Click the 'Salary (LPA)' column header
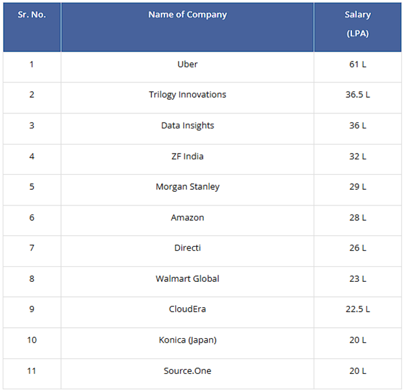This screenshot has height=392, width=404. coord(357,24)
